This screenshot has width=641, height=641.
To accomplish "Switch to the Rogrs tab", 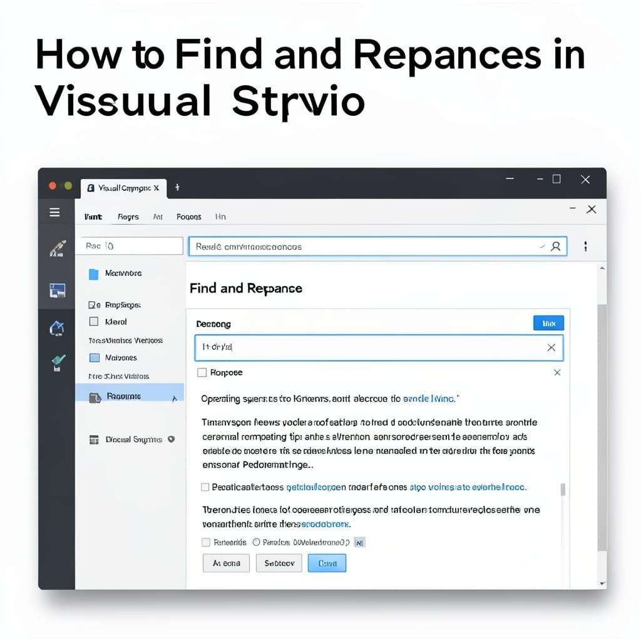I will click(128, 217).
